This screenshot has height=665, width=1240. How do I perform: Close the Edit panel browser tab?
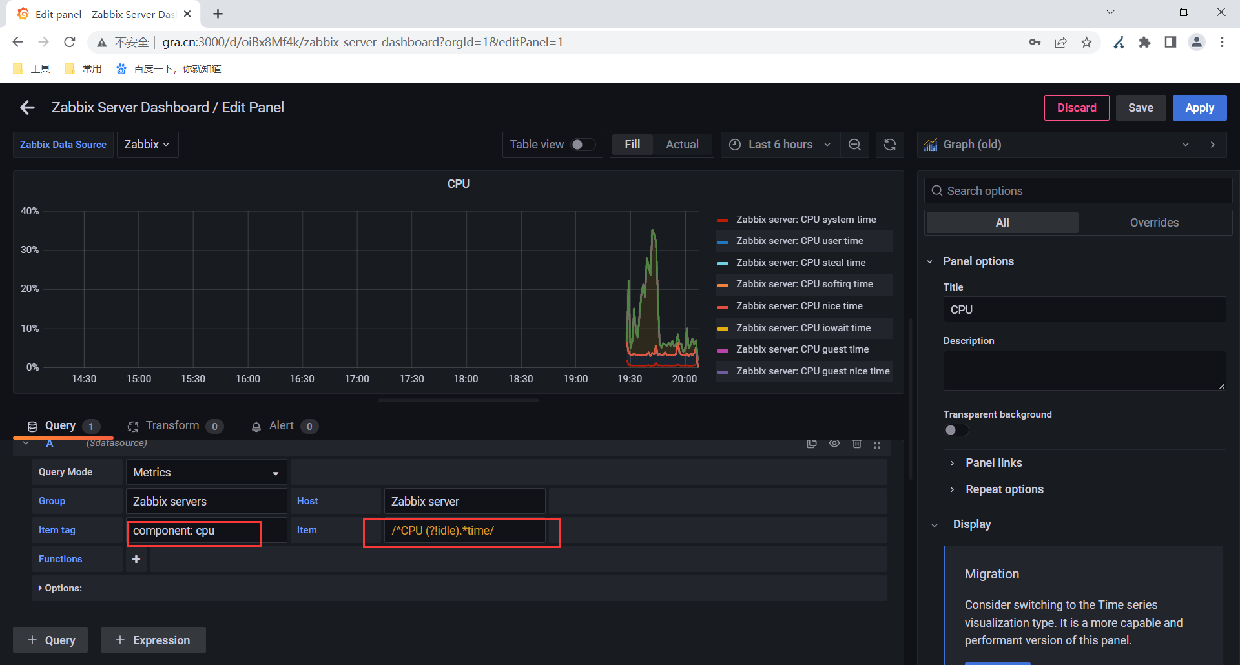point(187,14)
